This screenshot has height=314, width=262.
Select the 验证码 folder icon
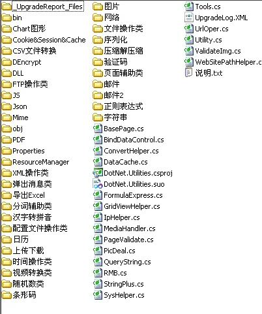click(x=98, y=62)
